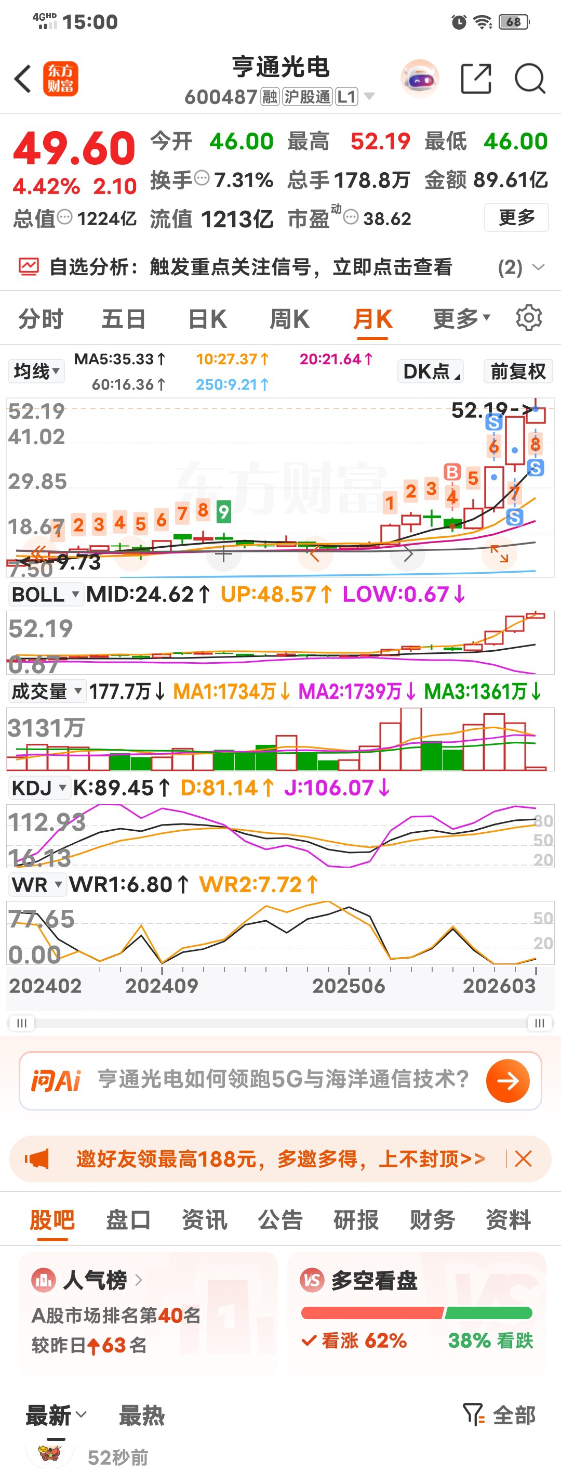Image resolution: width=561 pixels, height=1469 pixels.
Task: Tap the B buy signal marker
Action: [x=452, y=472]
